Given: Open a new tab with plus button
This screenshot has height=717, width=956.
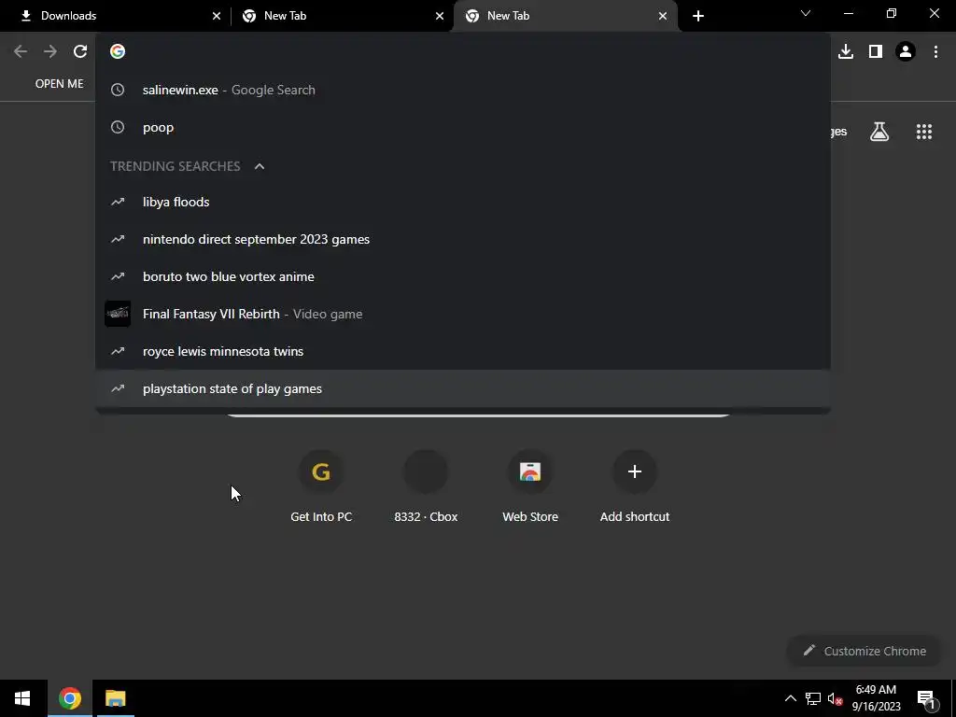Looking at the screenshot, I should pos(698,16).
